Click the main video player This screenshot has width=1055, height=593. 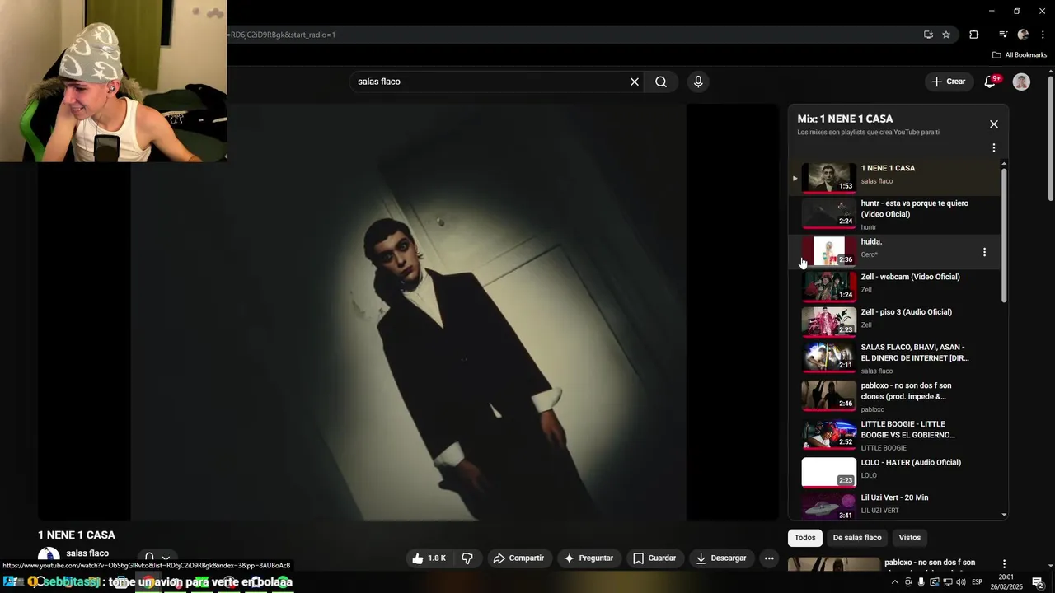pos(408,313)
